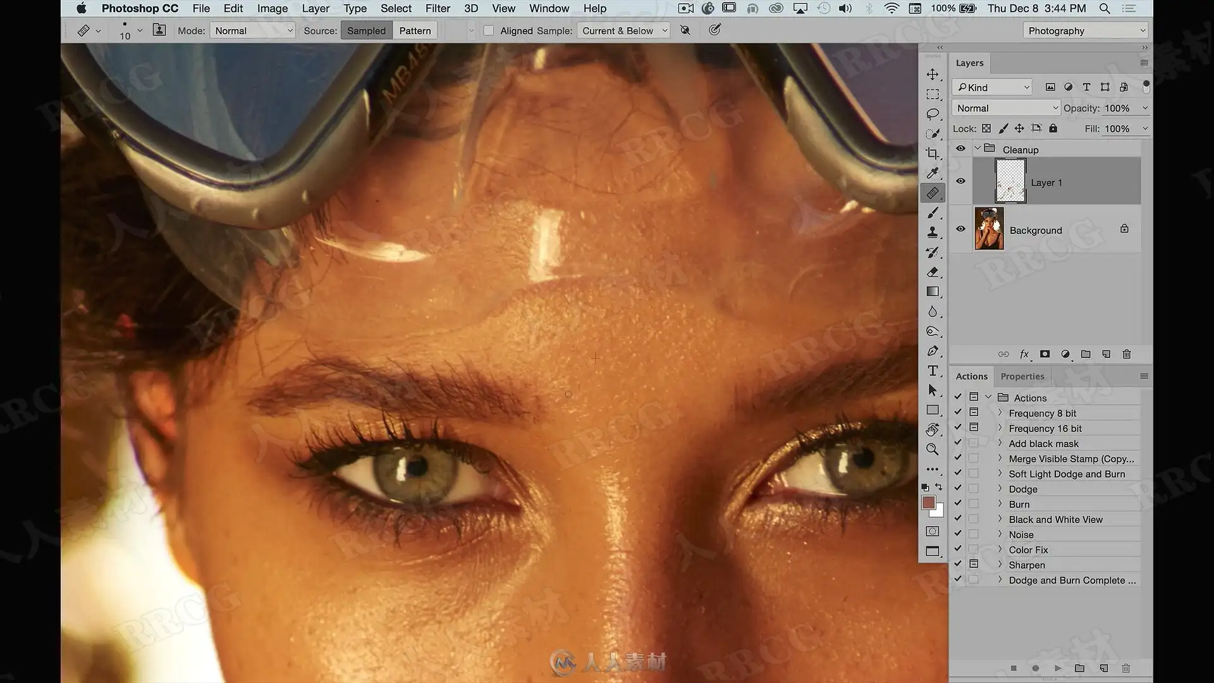Select the Rectangular Marquee tool
Screen dimensions: 1214x683
click(933, 95)
